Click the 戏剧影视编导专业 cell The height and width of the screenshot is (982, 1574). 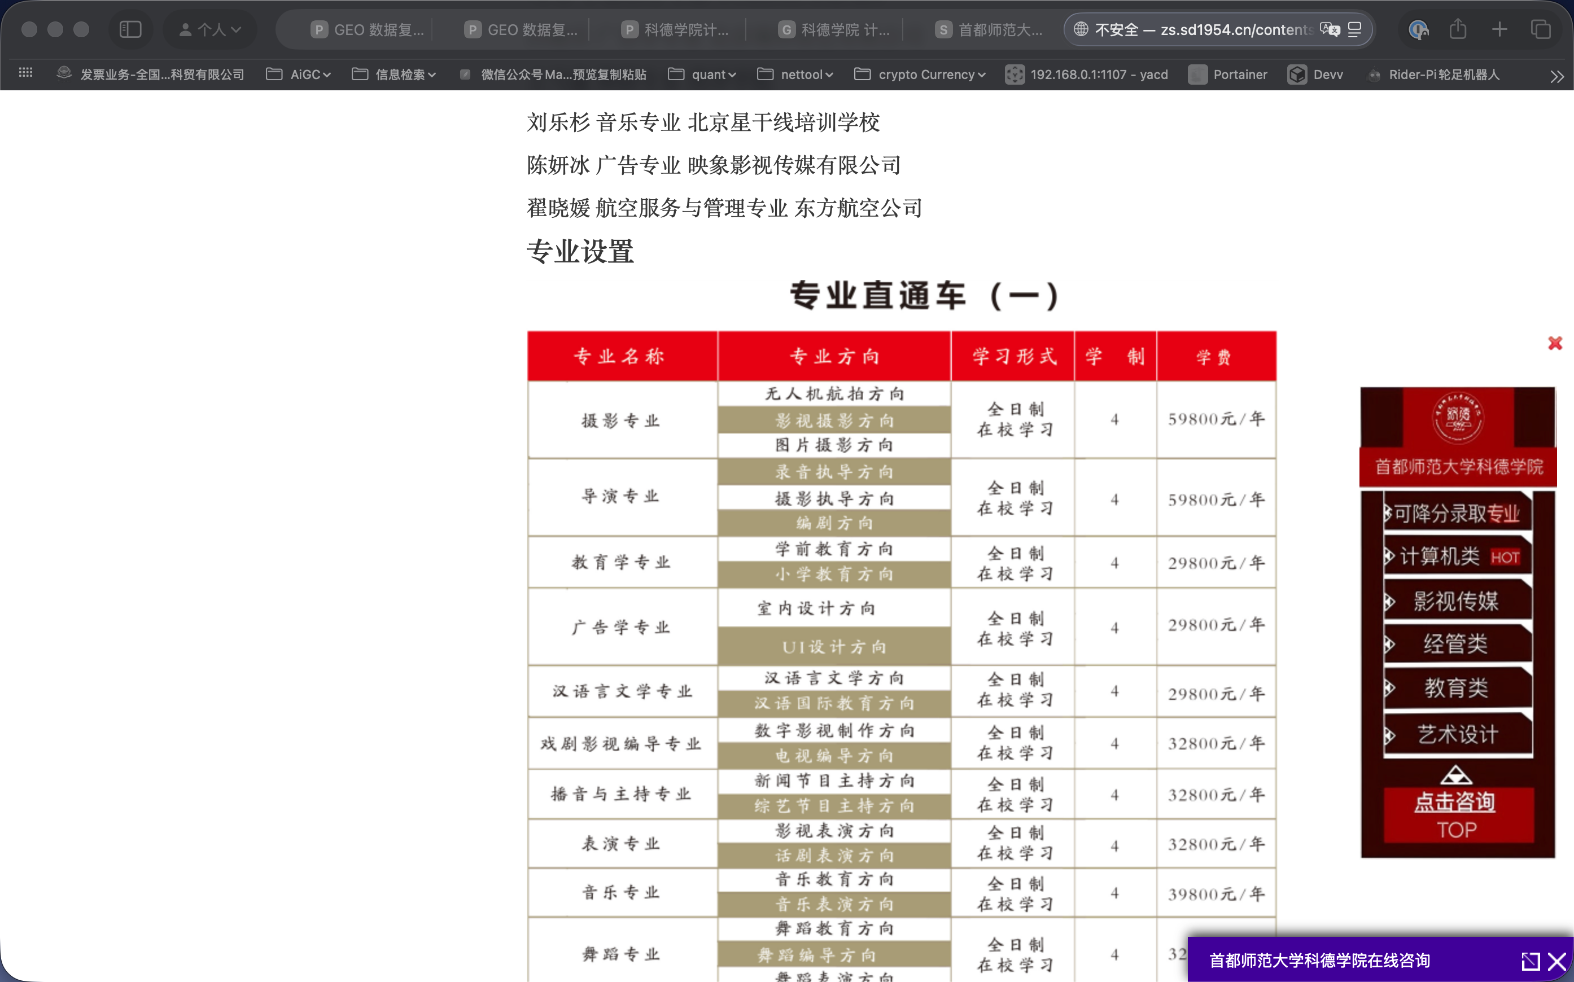click(x=622, y=743)
